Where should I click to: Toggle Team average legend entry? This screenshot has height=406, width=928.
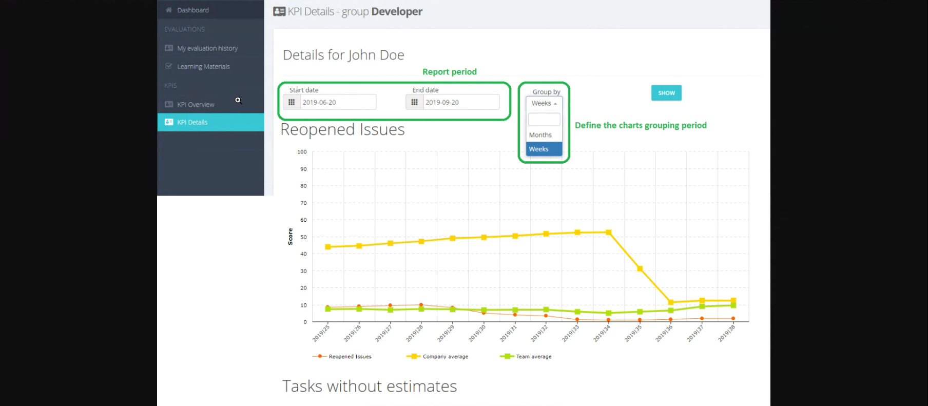point(526,356)
